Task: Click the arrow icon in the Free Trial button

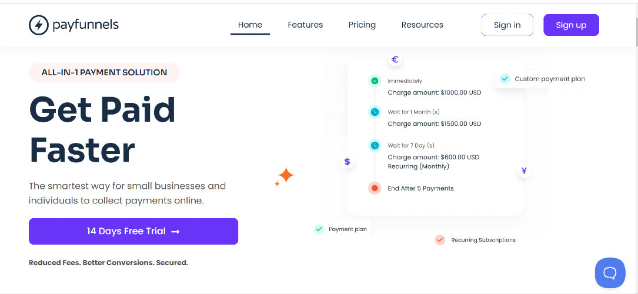Action: coord(175,231)
